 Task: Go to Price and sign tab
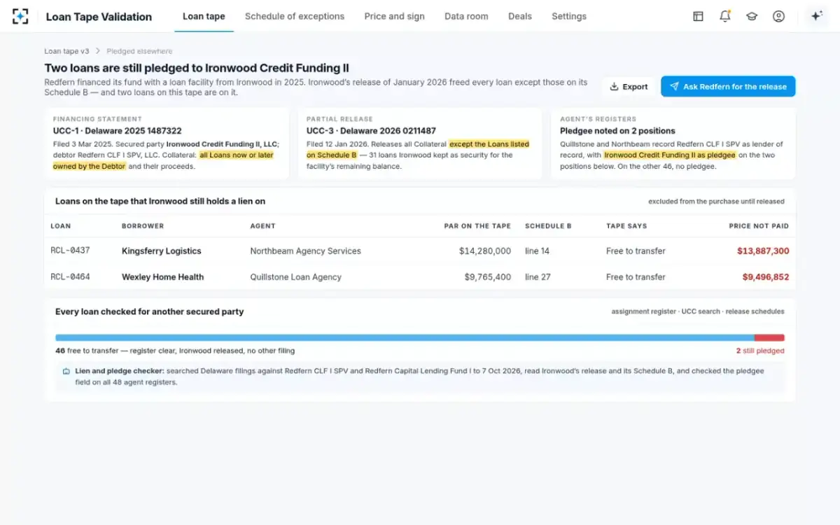[394, 16]
